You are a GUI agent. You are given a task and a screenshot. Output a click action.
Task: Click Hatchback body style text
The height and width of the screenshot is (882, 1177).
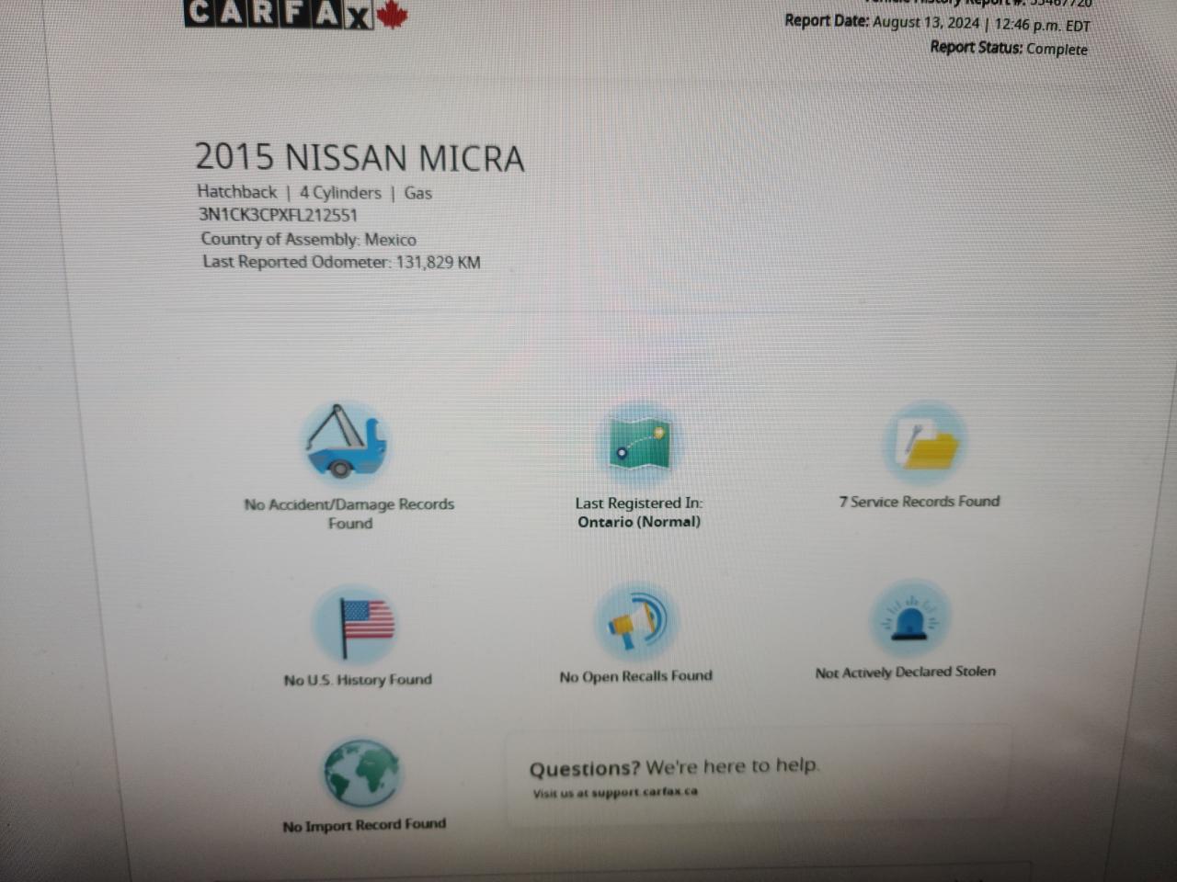tap(236, 192)
